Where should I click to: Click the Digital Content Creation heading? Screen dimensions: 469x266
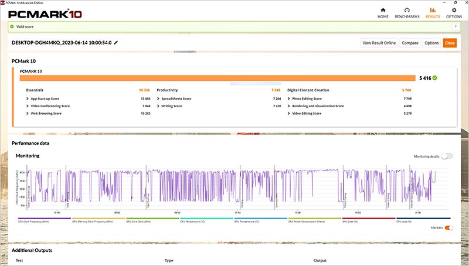pyautogui.click(x=308, y=90)
